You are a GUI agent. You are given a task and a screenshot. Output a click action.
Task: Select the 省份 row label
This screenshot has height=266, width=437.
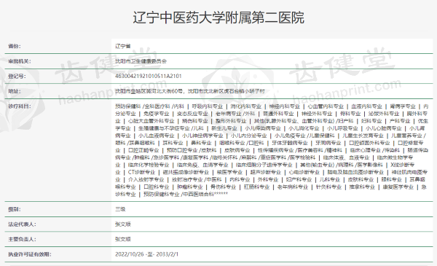15,46
